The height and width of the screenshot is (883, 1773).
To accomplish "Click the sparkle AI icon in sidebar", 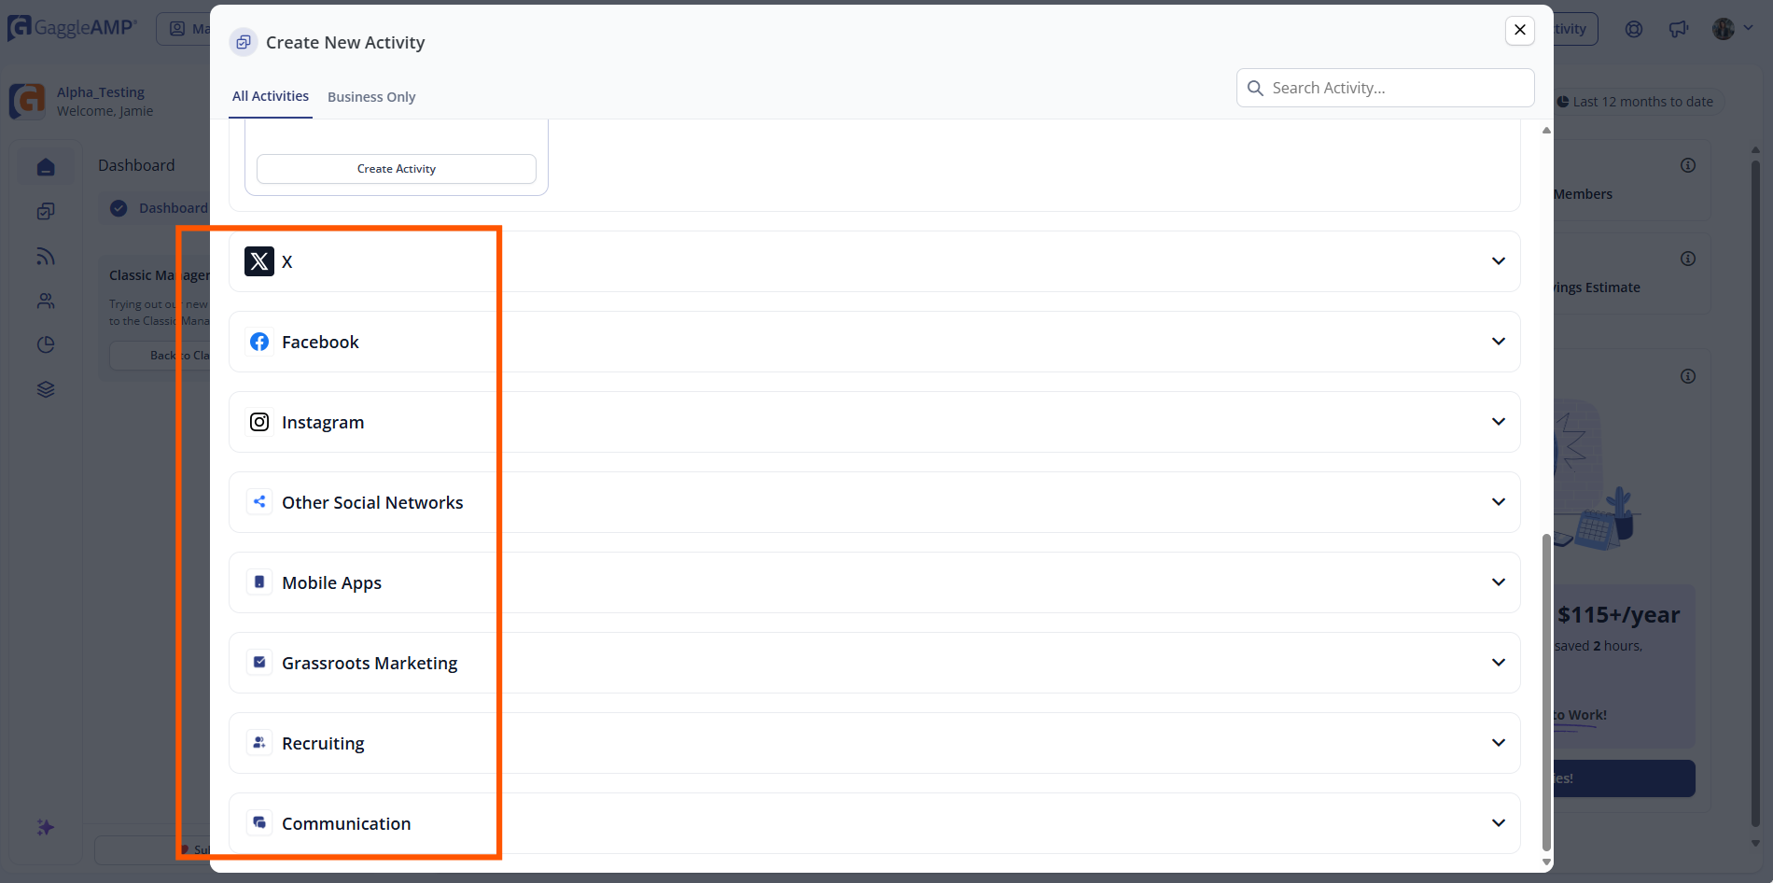I will (45, 827).
